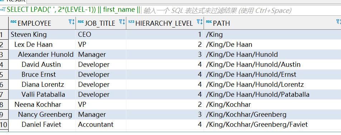341x135 pixels.
Task: Click the /King/De Haan path cell
Action: 273,45
